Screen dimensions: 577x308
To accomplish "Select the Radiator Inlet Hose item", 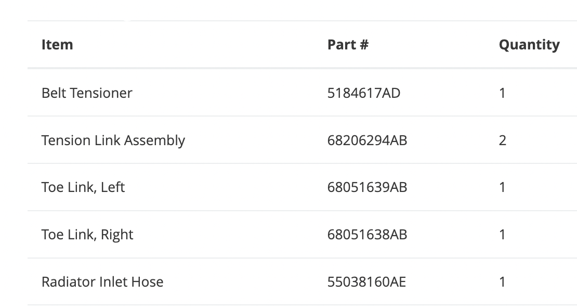I will [x=102, y=282].
